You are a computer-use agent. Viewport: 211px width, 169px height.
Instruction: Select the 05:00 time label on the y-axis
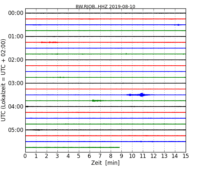[16, 130]
